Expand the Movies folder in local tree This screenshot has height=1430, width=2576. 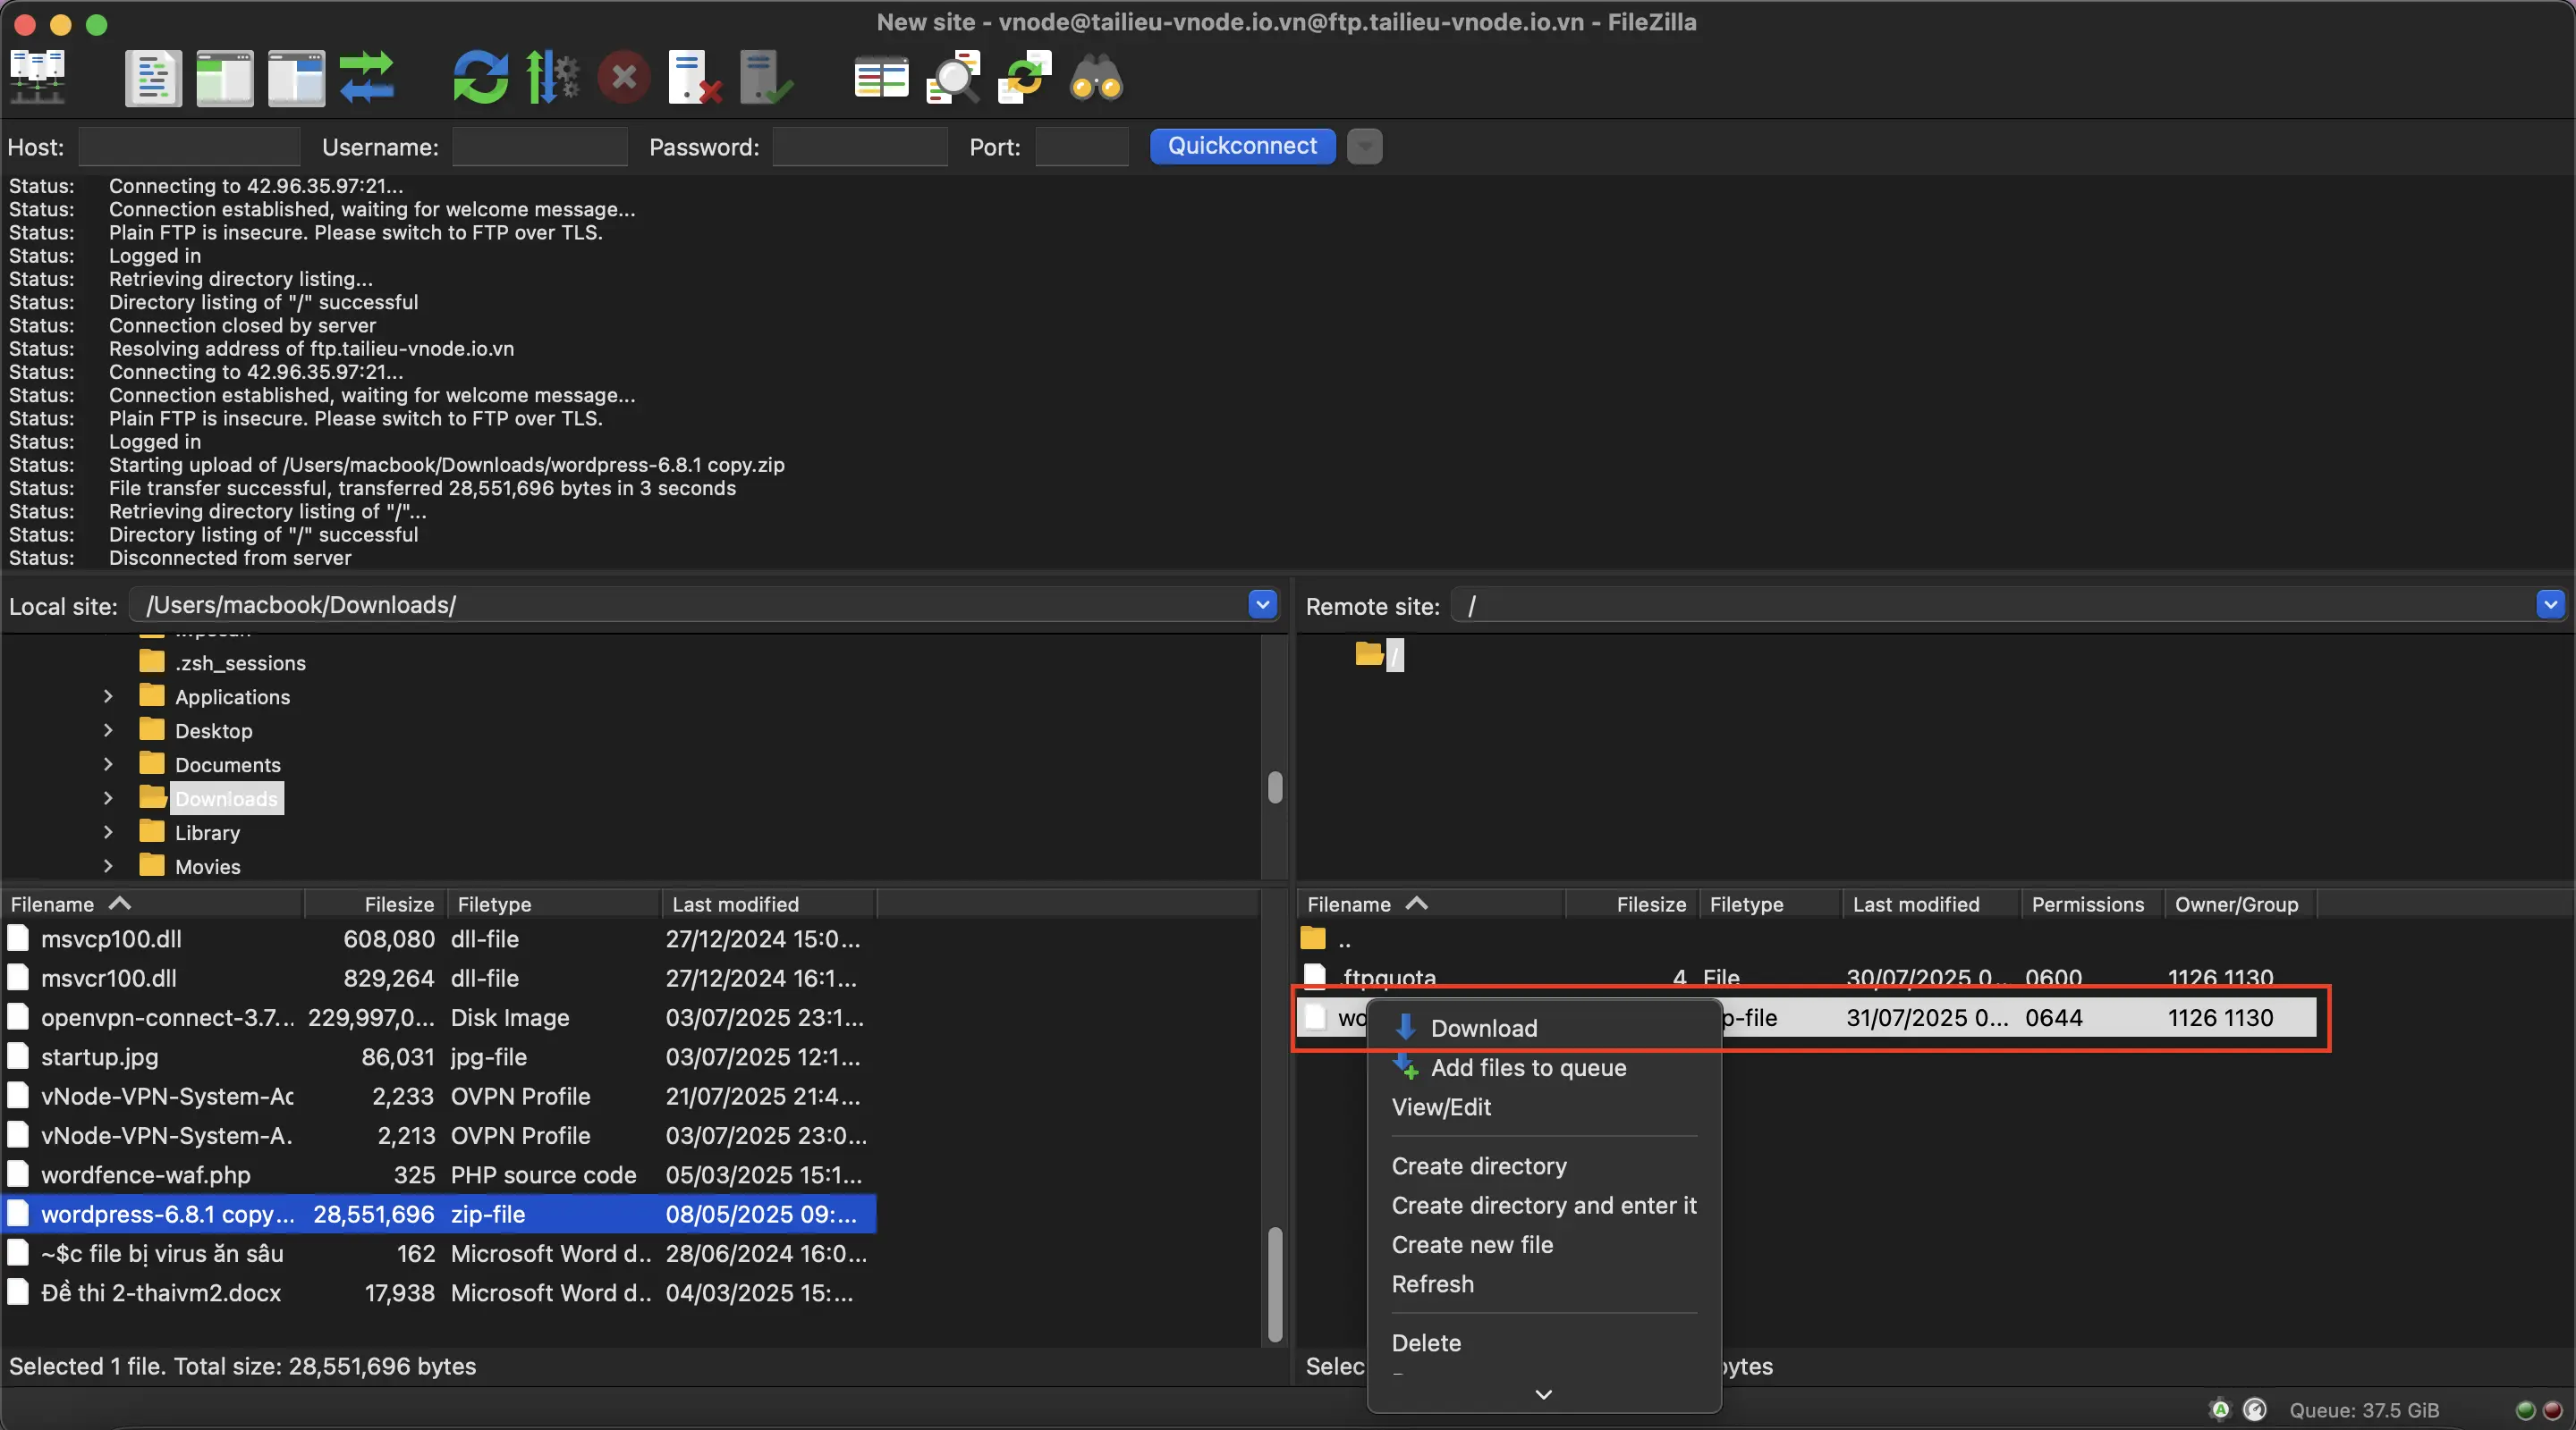pos(108,865)
